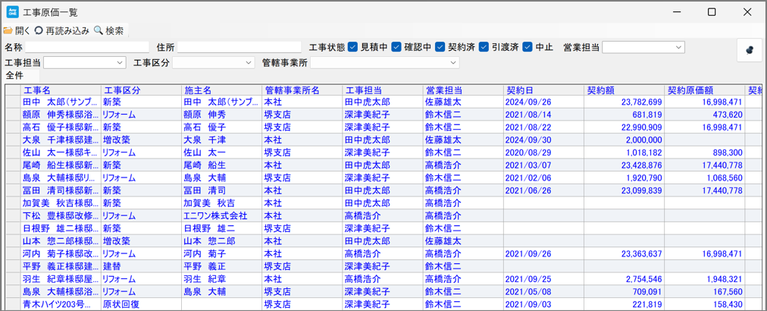Click contract date 2021/06/26
Viewport: 767px width, 311px height.
click(527, 190)
